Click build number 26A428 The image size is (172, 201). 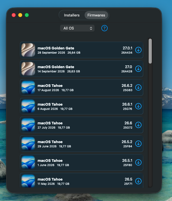tap(127, 72)
